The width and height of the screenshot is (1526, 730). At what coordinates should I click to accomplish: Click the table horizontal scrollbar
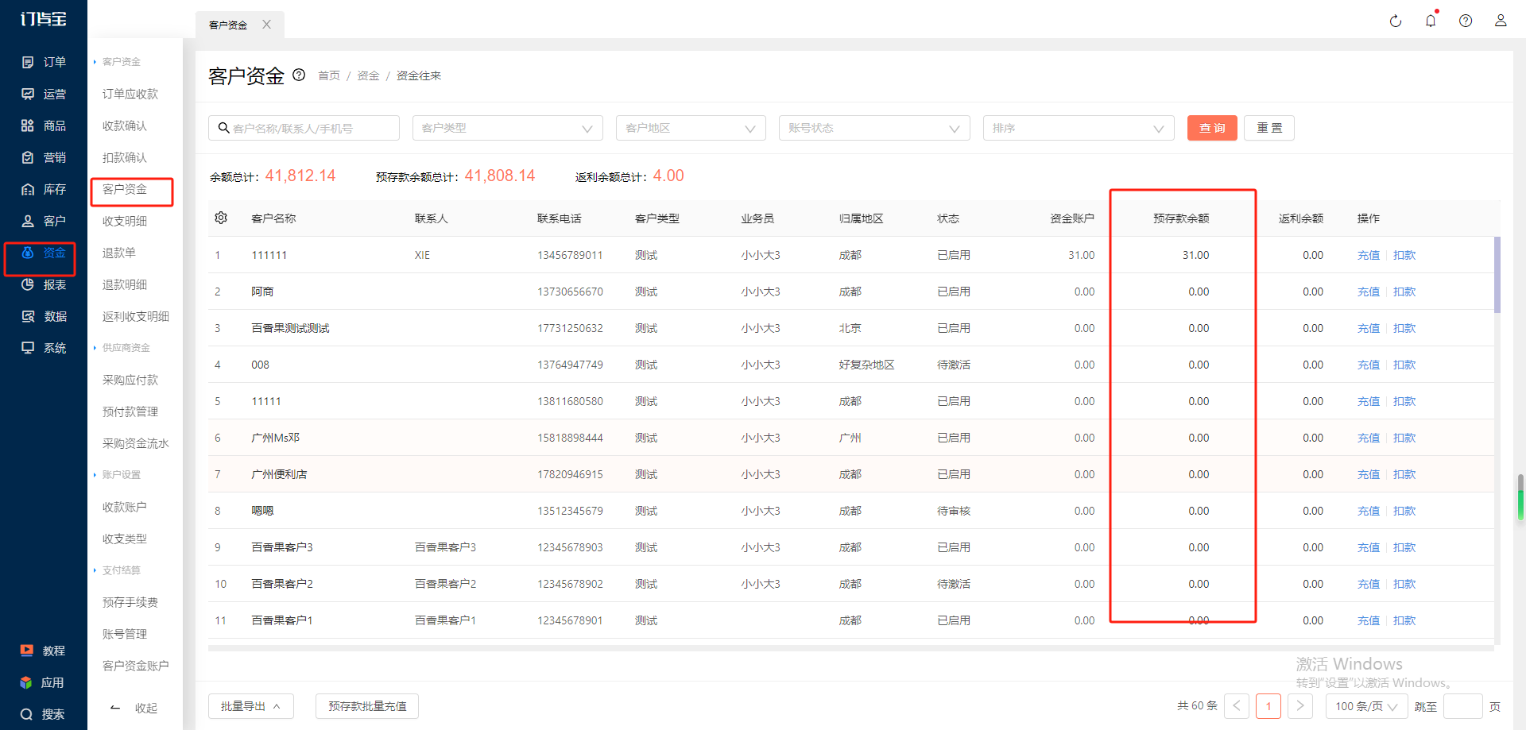850,648
